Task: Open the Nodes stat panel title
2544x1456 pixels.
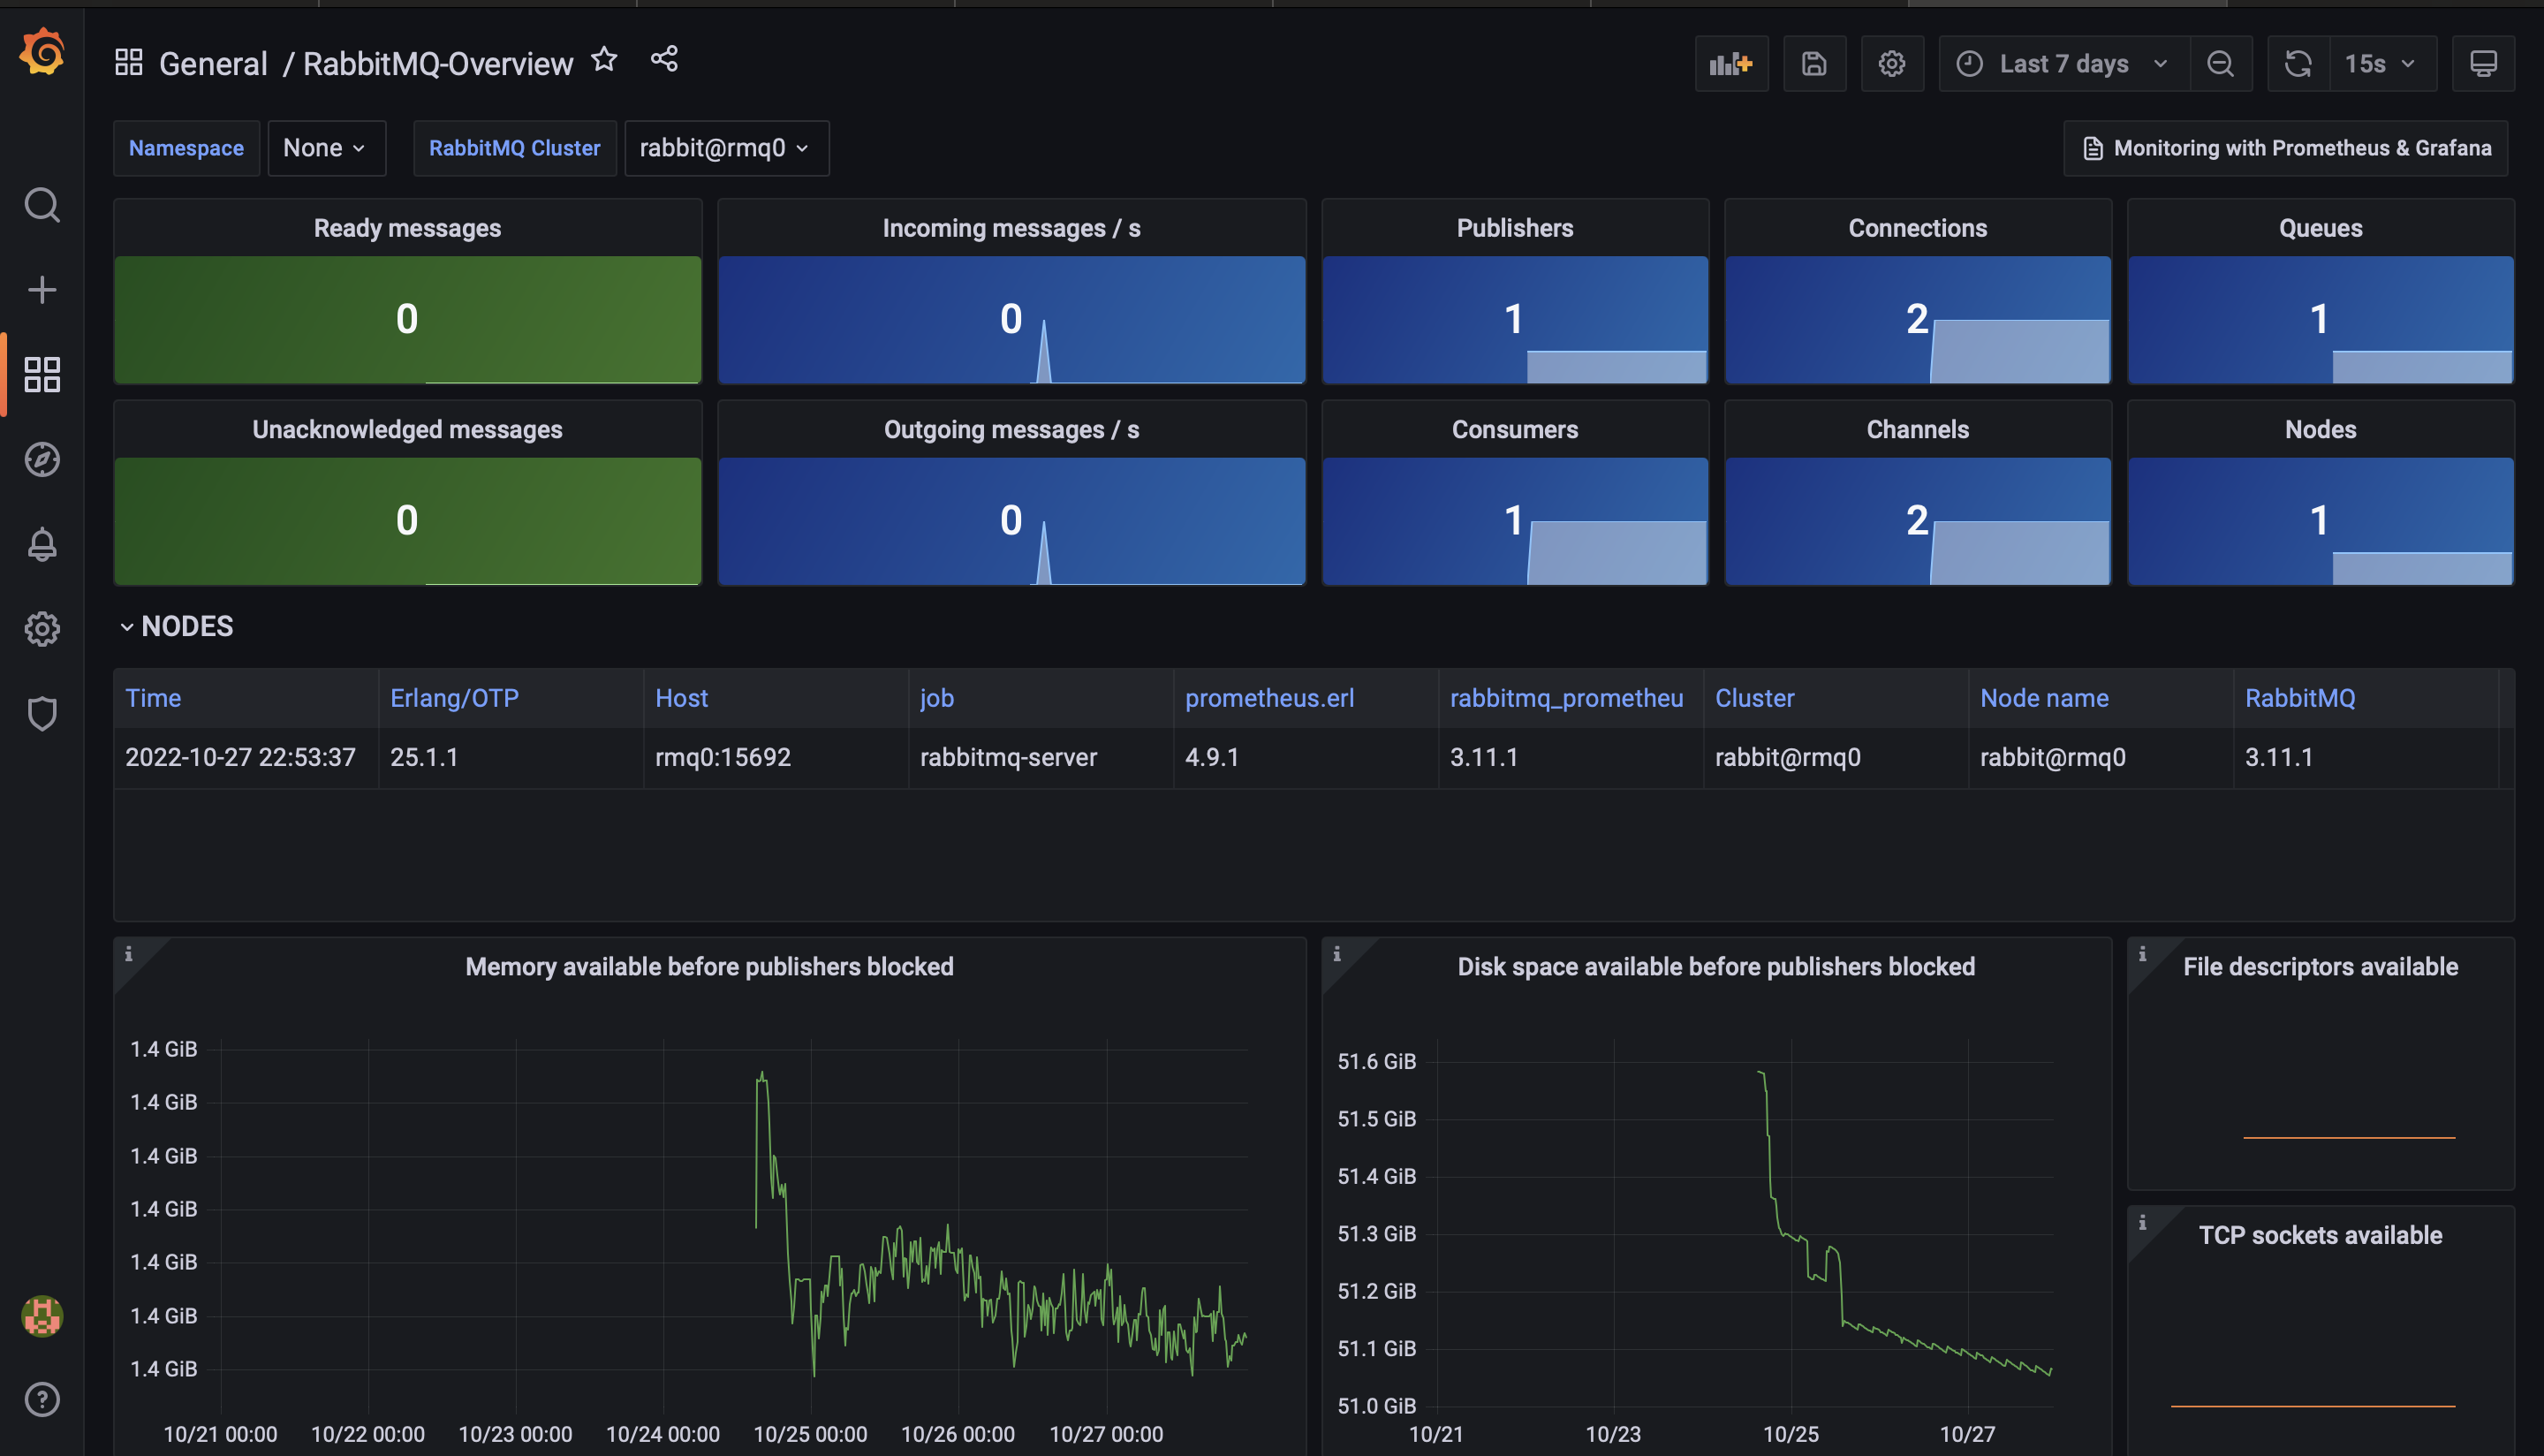Action: point(2321,429)
